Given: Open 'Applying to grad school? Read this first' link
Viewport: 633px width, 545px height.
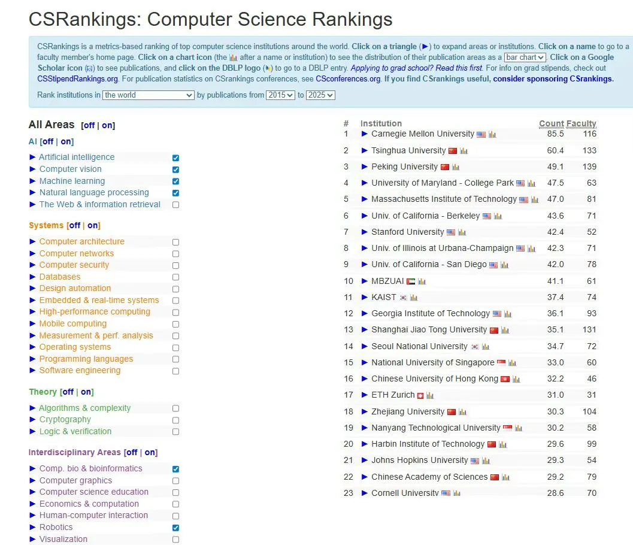Looking at the screenshot, I should (417, 68).
